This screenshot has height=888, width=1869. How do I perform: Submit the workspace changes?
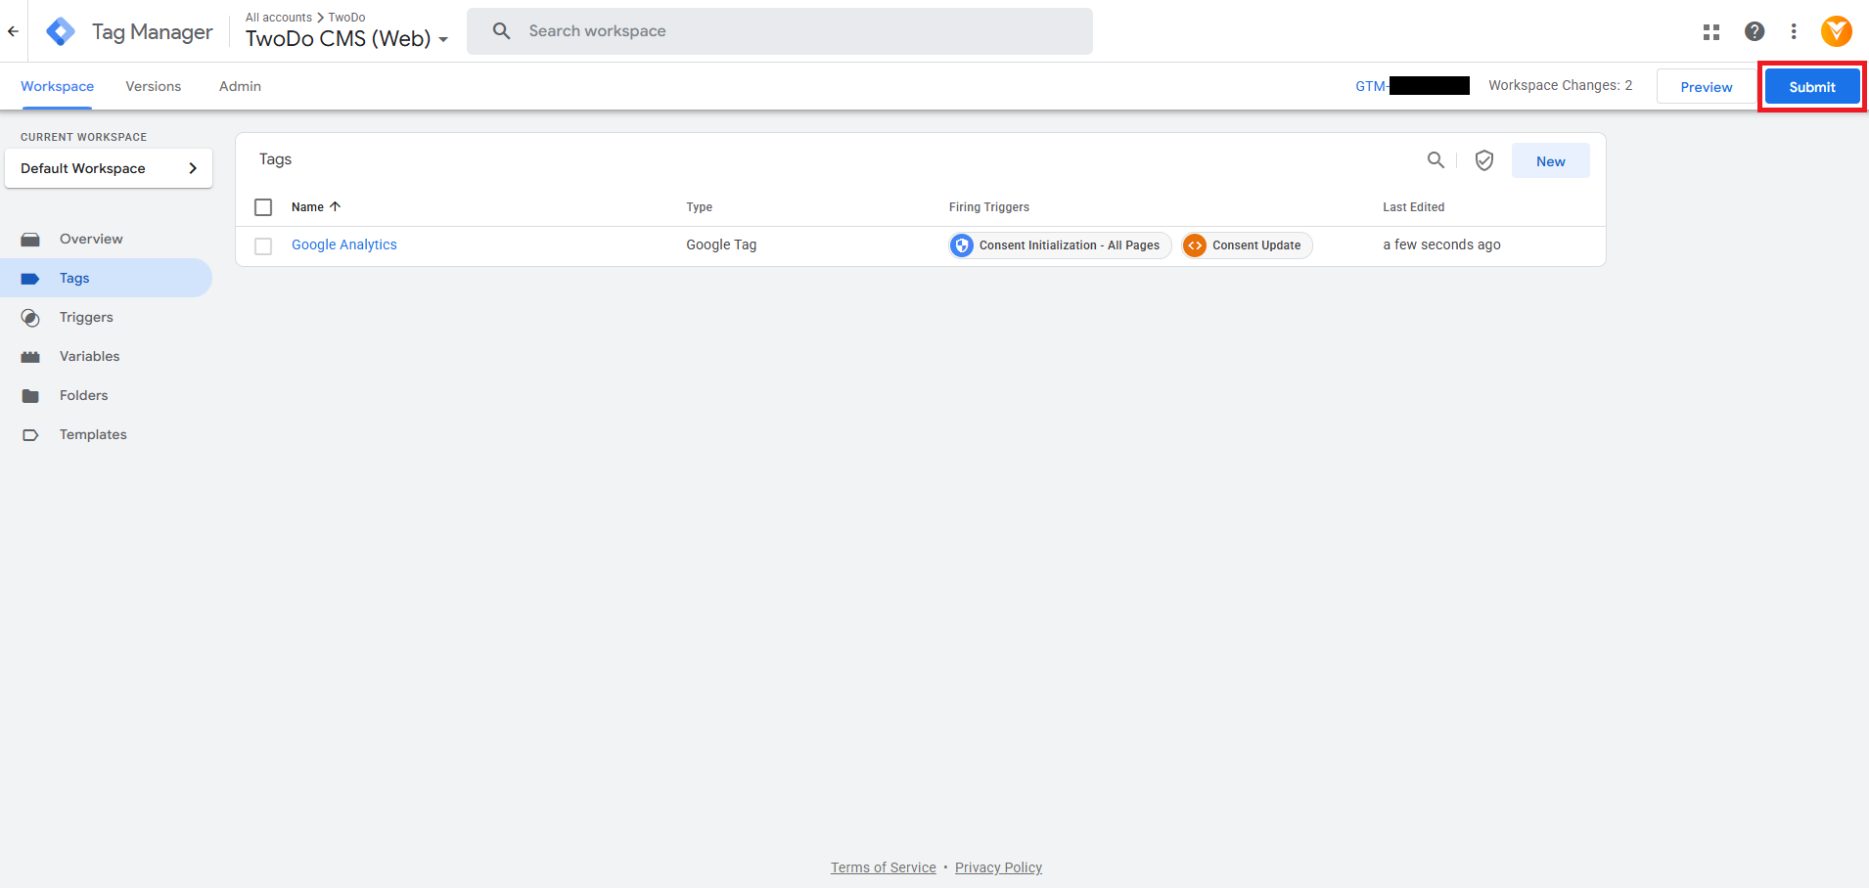1811,86
